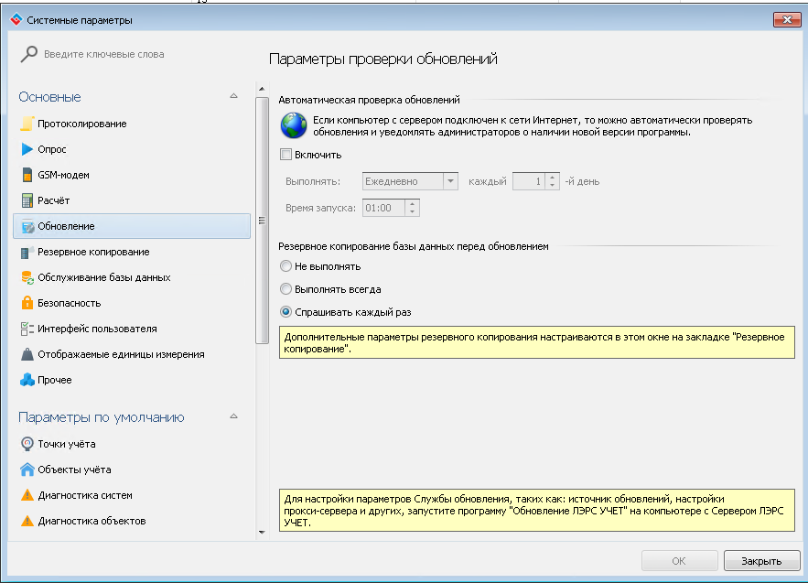
Task: Click the Основные section header
Action: point(50,97)
